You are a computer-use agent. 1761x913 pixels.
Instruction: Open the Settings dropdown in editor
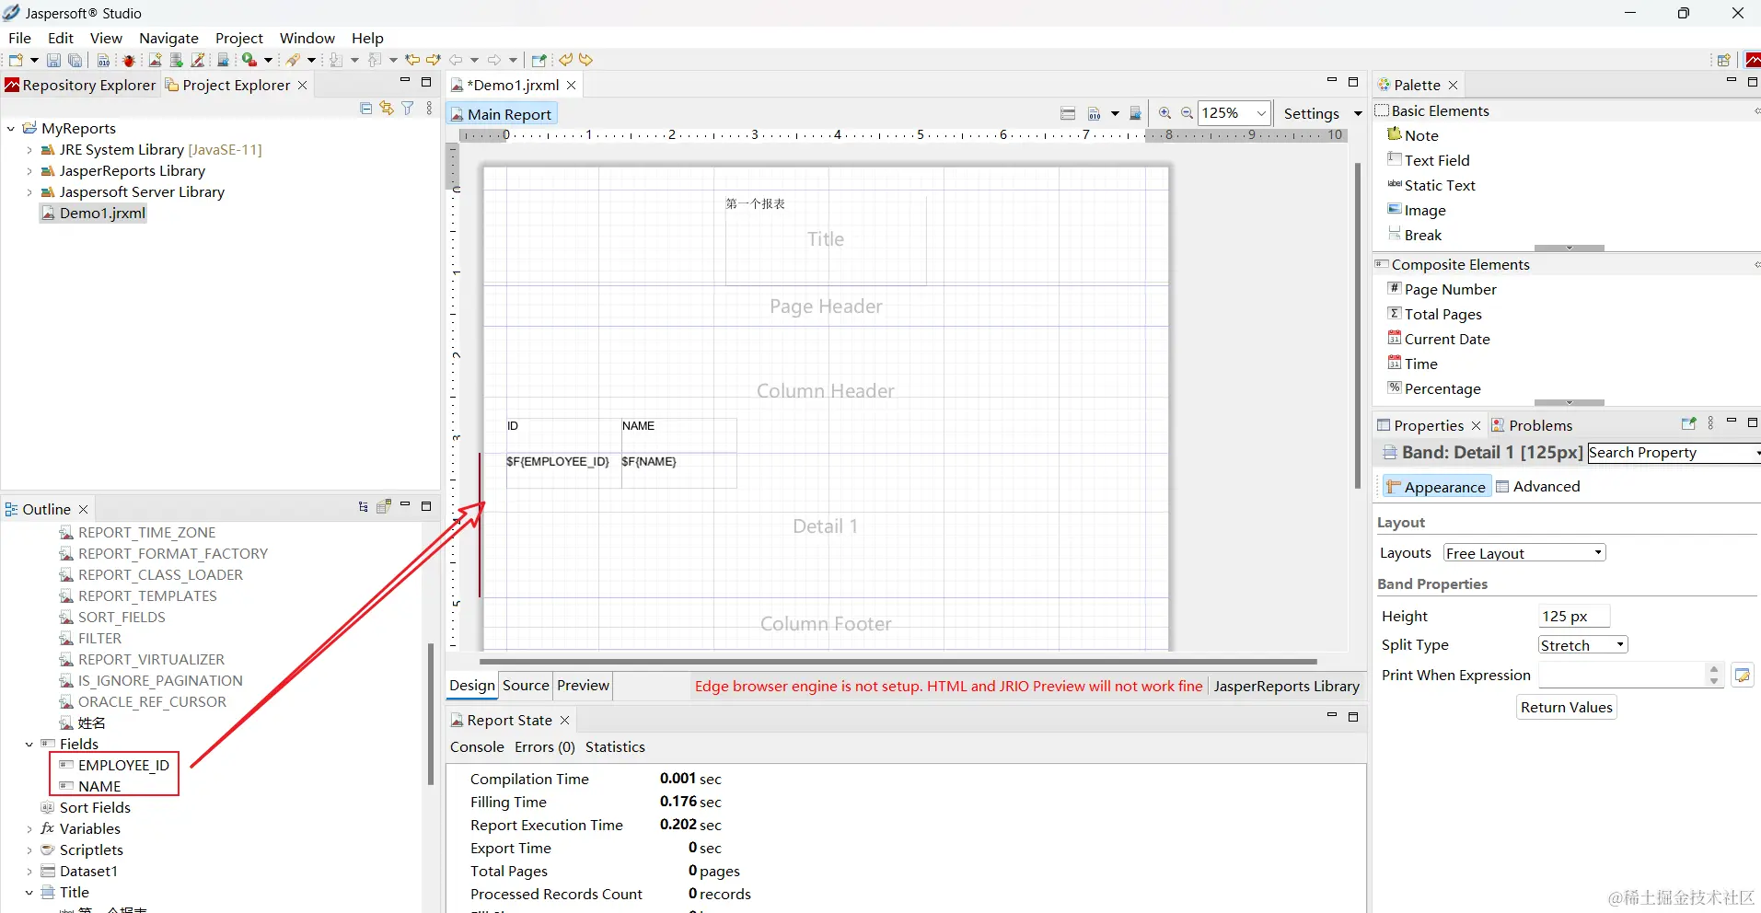(1358, 113)
